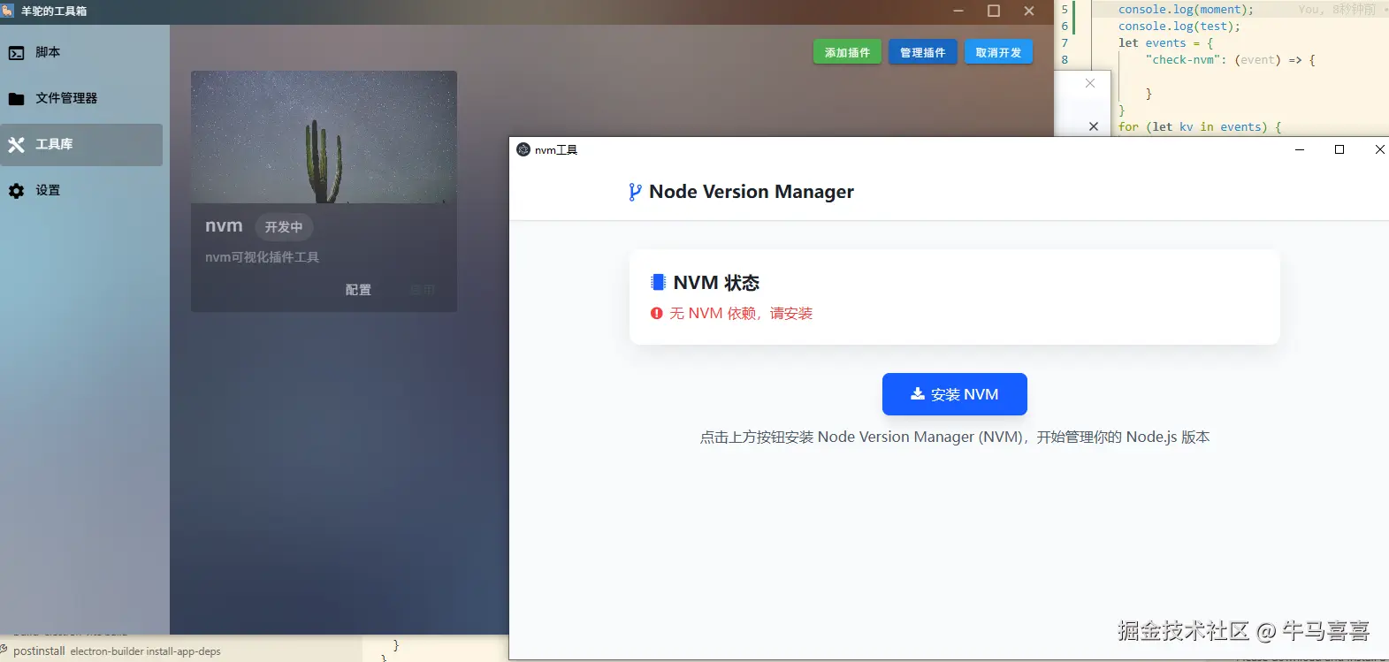Click the 开发中 status badge
The width and height of the screenshot is (1389, 662).
click(x=284, y=227)
